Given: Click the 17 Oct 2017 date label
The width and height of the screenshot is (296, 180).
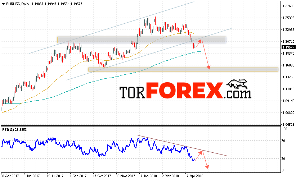Looking at the screenshot, I should (102, 176).
